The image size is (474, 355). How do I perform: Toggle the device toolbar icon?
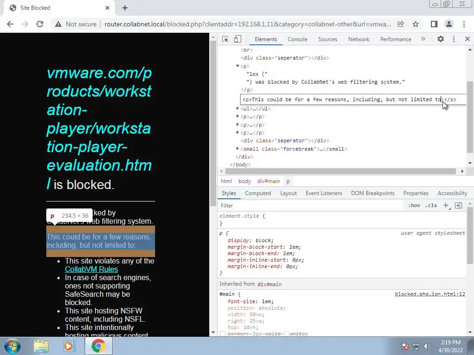pyautogui.click(x=237, y=39)
